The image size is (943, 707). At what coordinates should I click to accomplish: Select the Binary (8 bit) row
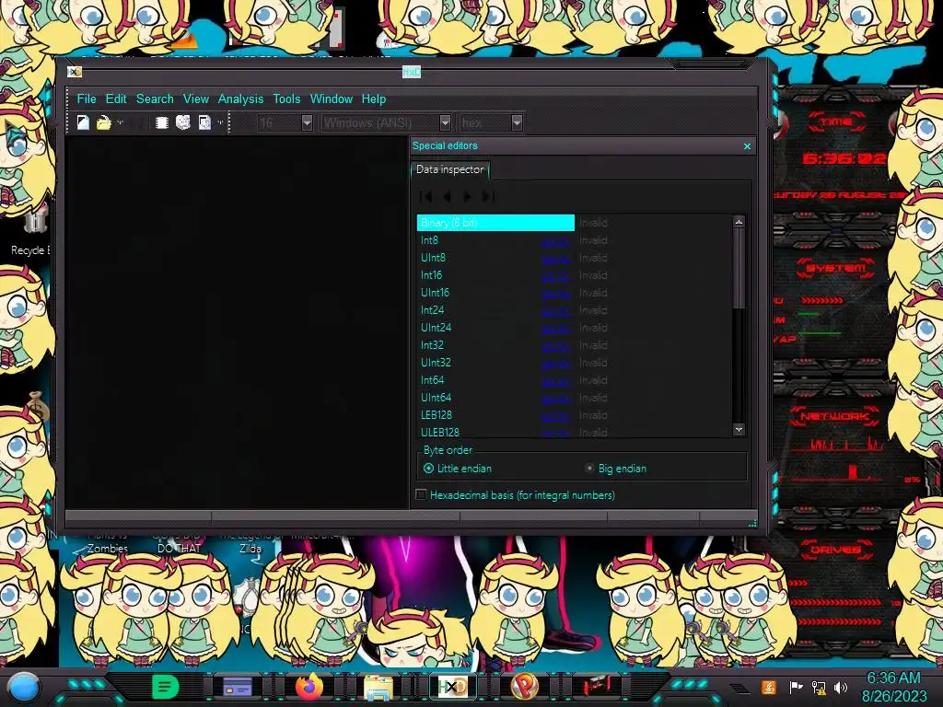[x=495, y=223]
